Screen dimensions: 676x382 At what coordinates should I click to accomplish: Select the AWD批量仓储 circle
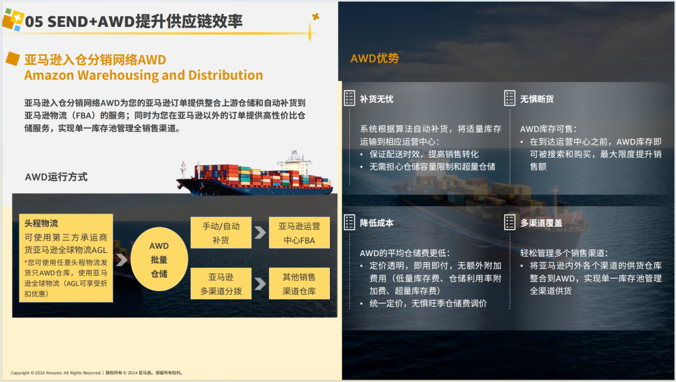point(159,259)
